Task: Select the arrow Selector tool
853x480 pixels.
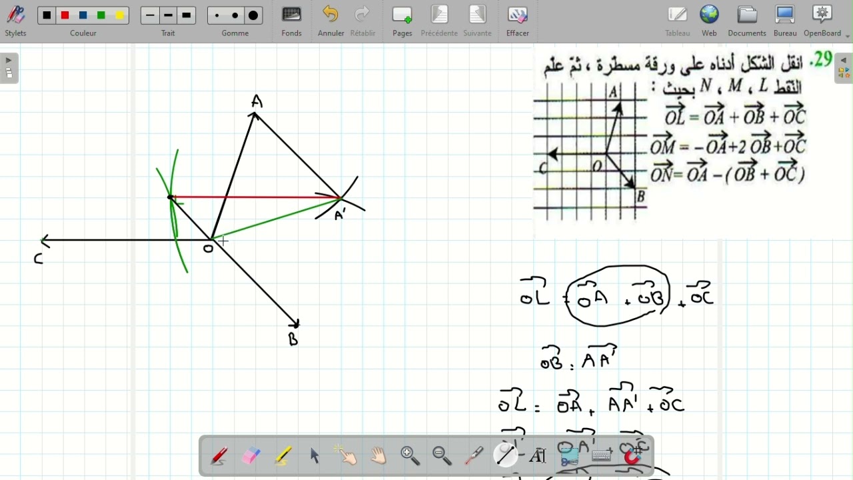Action: [x=315, y=456]
